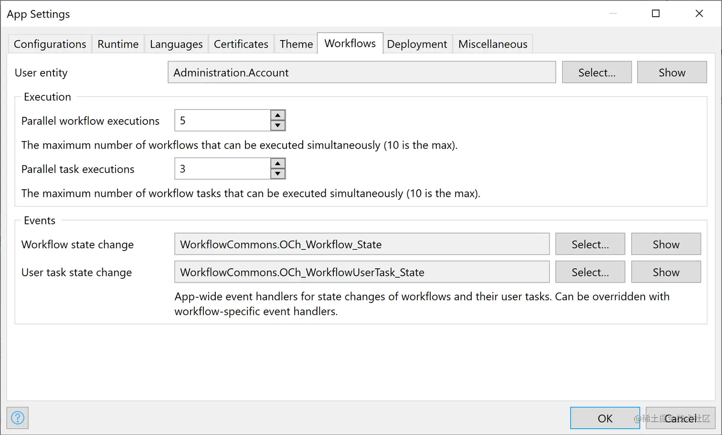The height and width of the screenshot is (435, 722).
Task: Maximize the App Settings window
Action: tap(656, 13)
